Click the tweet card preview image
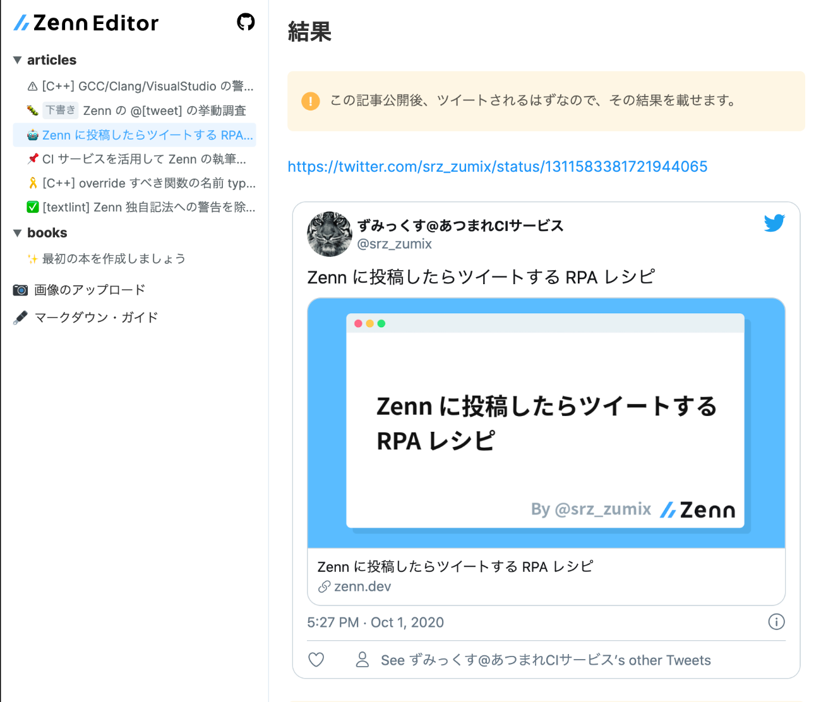Screen dimensions: 821x702 (x=546, y=423)
